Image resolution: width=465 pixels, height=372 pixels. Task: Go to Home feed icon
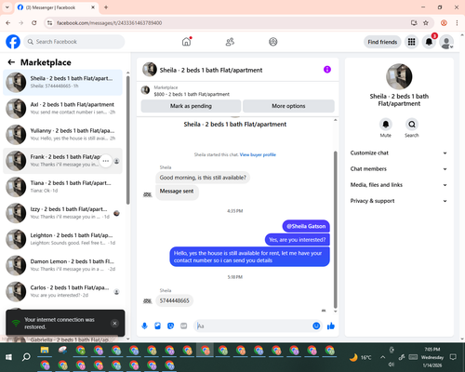click(x=186, y=42)
